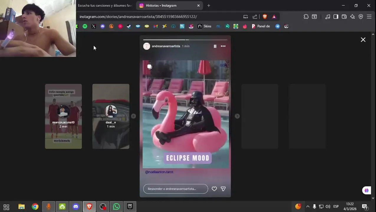
Task: Close the Historias Instagram tab
Action: pyautogui.click(x=198, y=5)
